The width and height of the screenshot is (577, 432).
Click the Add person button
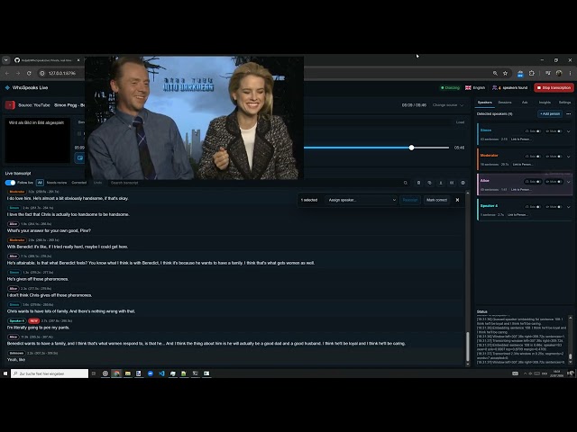click(550, 114)
